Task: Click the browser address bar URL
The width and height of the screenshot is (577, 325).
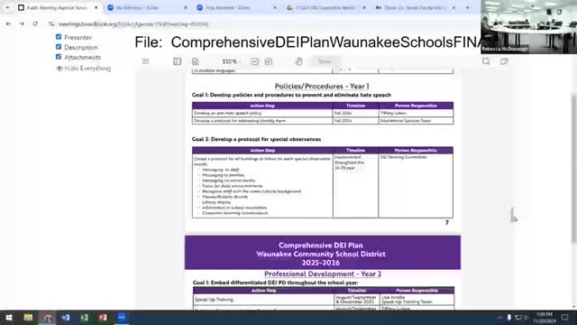Action: 133,24
